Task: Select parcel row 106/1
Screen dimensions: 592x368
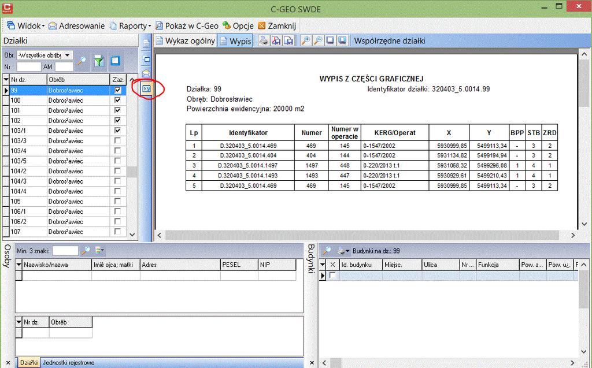Action: coord(64,211)
